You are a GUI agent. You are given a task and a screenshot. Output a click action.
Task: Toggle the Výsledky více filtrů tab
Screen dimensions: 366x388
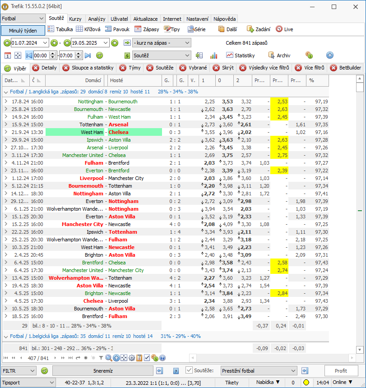point(264,68)
